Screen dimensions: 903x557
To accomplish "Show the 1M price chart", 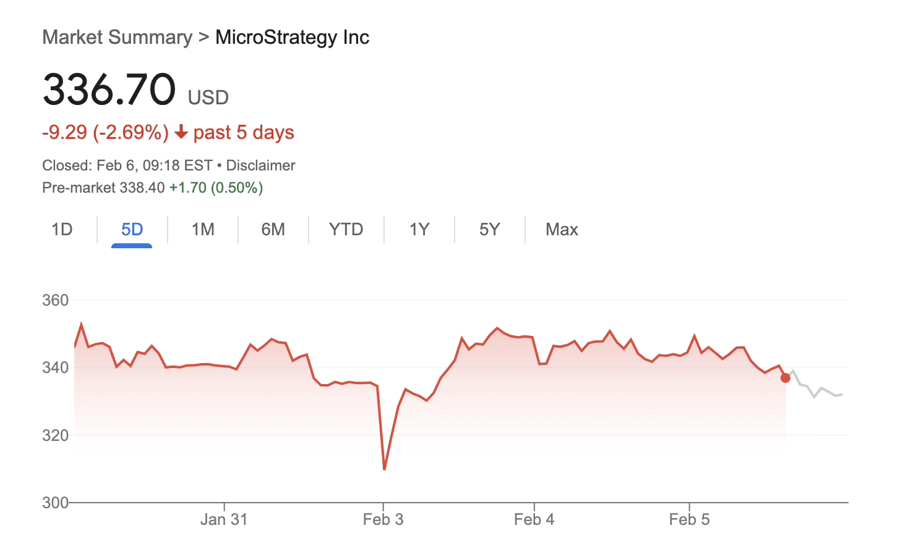I will click(x=203, y=230).
